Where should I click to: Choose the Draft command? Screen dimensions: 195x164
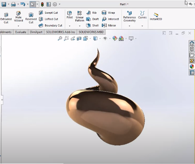point(92,19)
